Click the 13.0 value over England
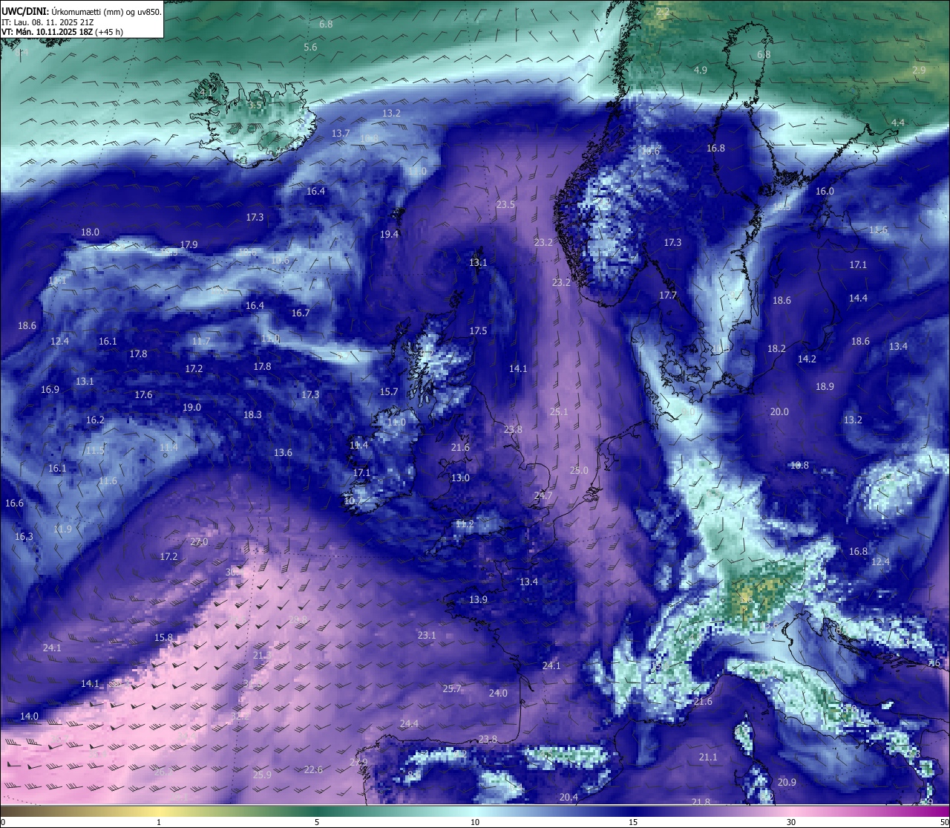The image size is (950, 828). coord(460,477)
